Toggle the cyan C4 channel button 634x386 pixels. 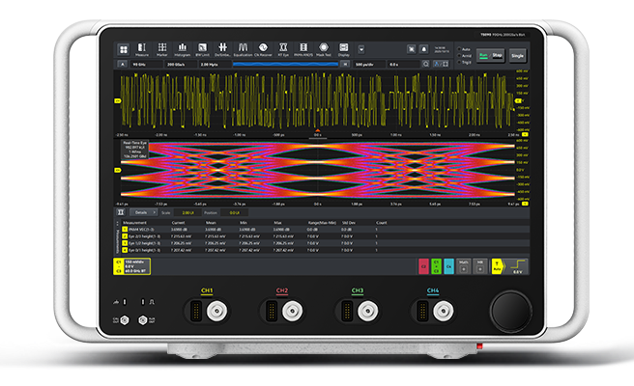point(448,266)
